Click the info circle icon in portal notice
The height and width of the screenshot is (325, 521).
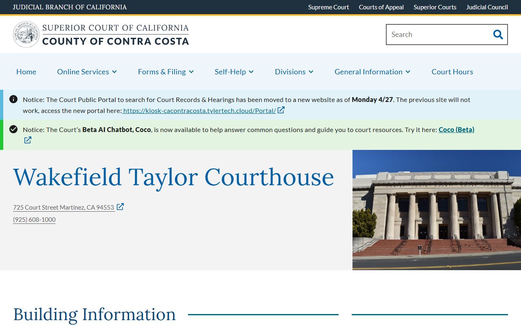[x=13, y=99]
